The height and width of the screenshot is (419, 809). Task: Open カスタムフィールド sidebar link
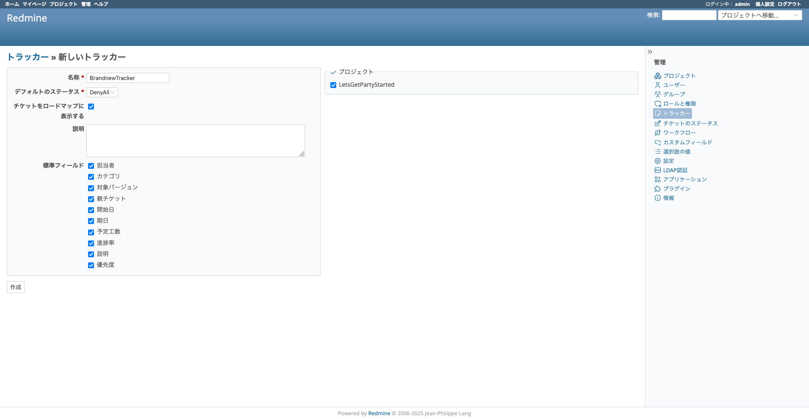coord(688,142)
